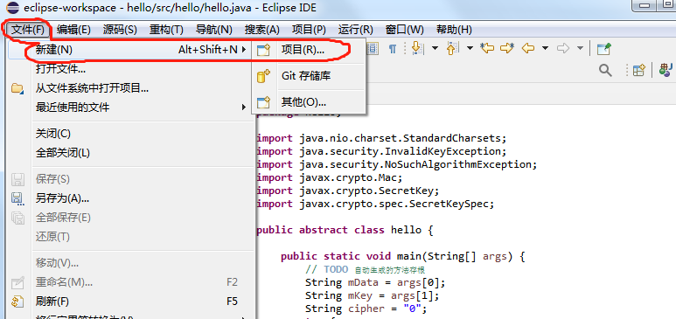The height and width of the screenshot is (319, 676).
Task: Open back history dropdown arrow
Action: point(546,48)
